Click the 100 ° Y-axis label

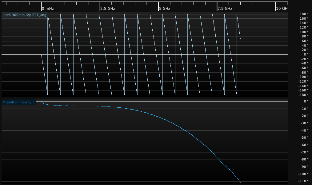pos(304,32)
